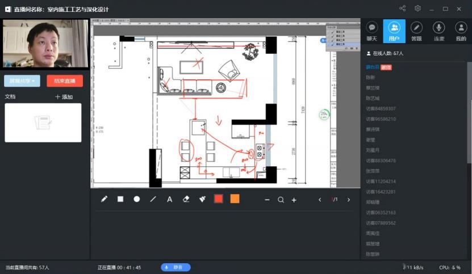Pick the straight line tool
Image resolution: width=472 pixels, height=274 pixels.
[x=153, y=199]
